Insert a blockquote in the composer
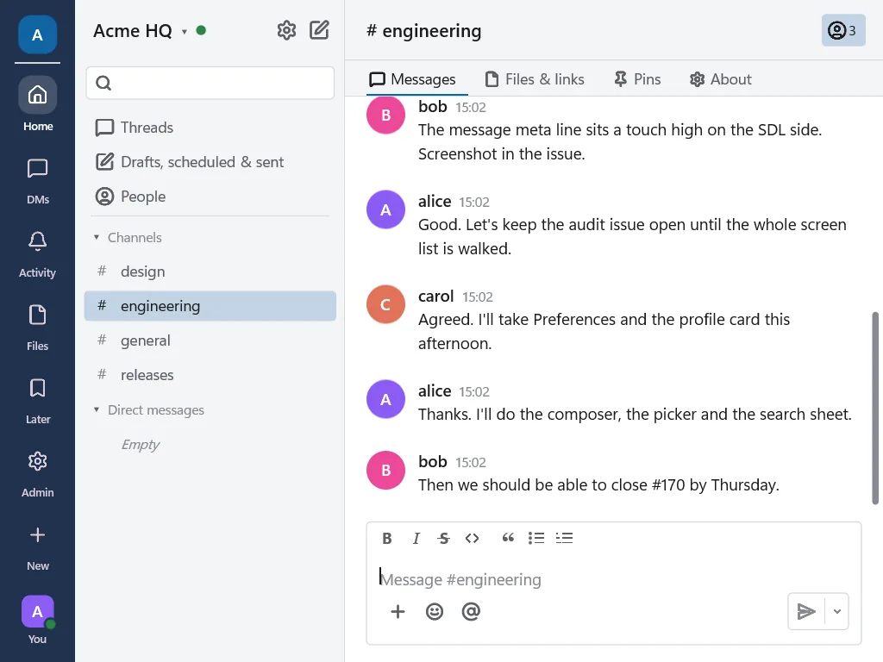Screen dimensions: 883x662 click(x=507, y=538)
